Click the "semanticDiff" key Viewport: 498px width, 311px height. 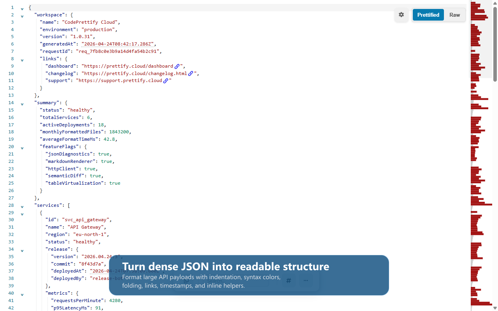click(x=65, y=176)
